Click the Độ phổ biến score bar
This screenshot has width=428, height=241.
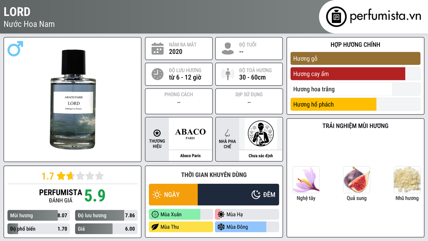click(39, 229)
